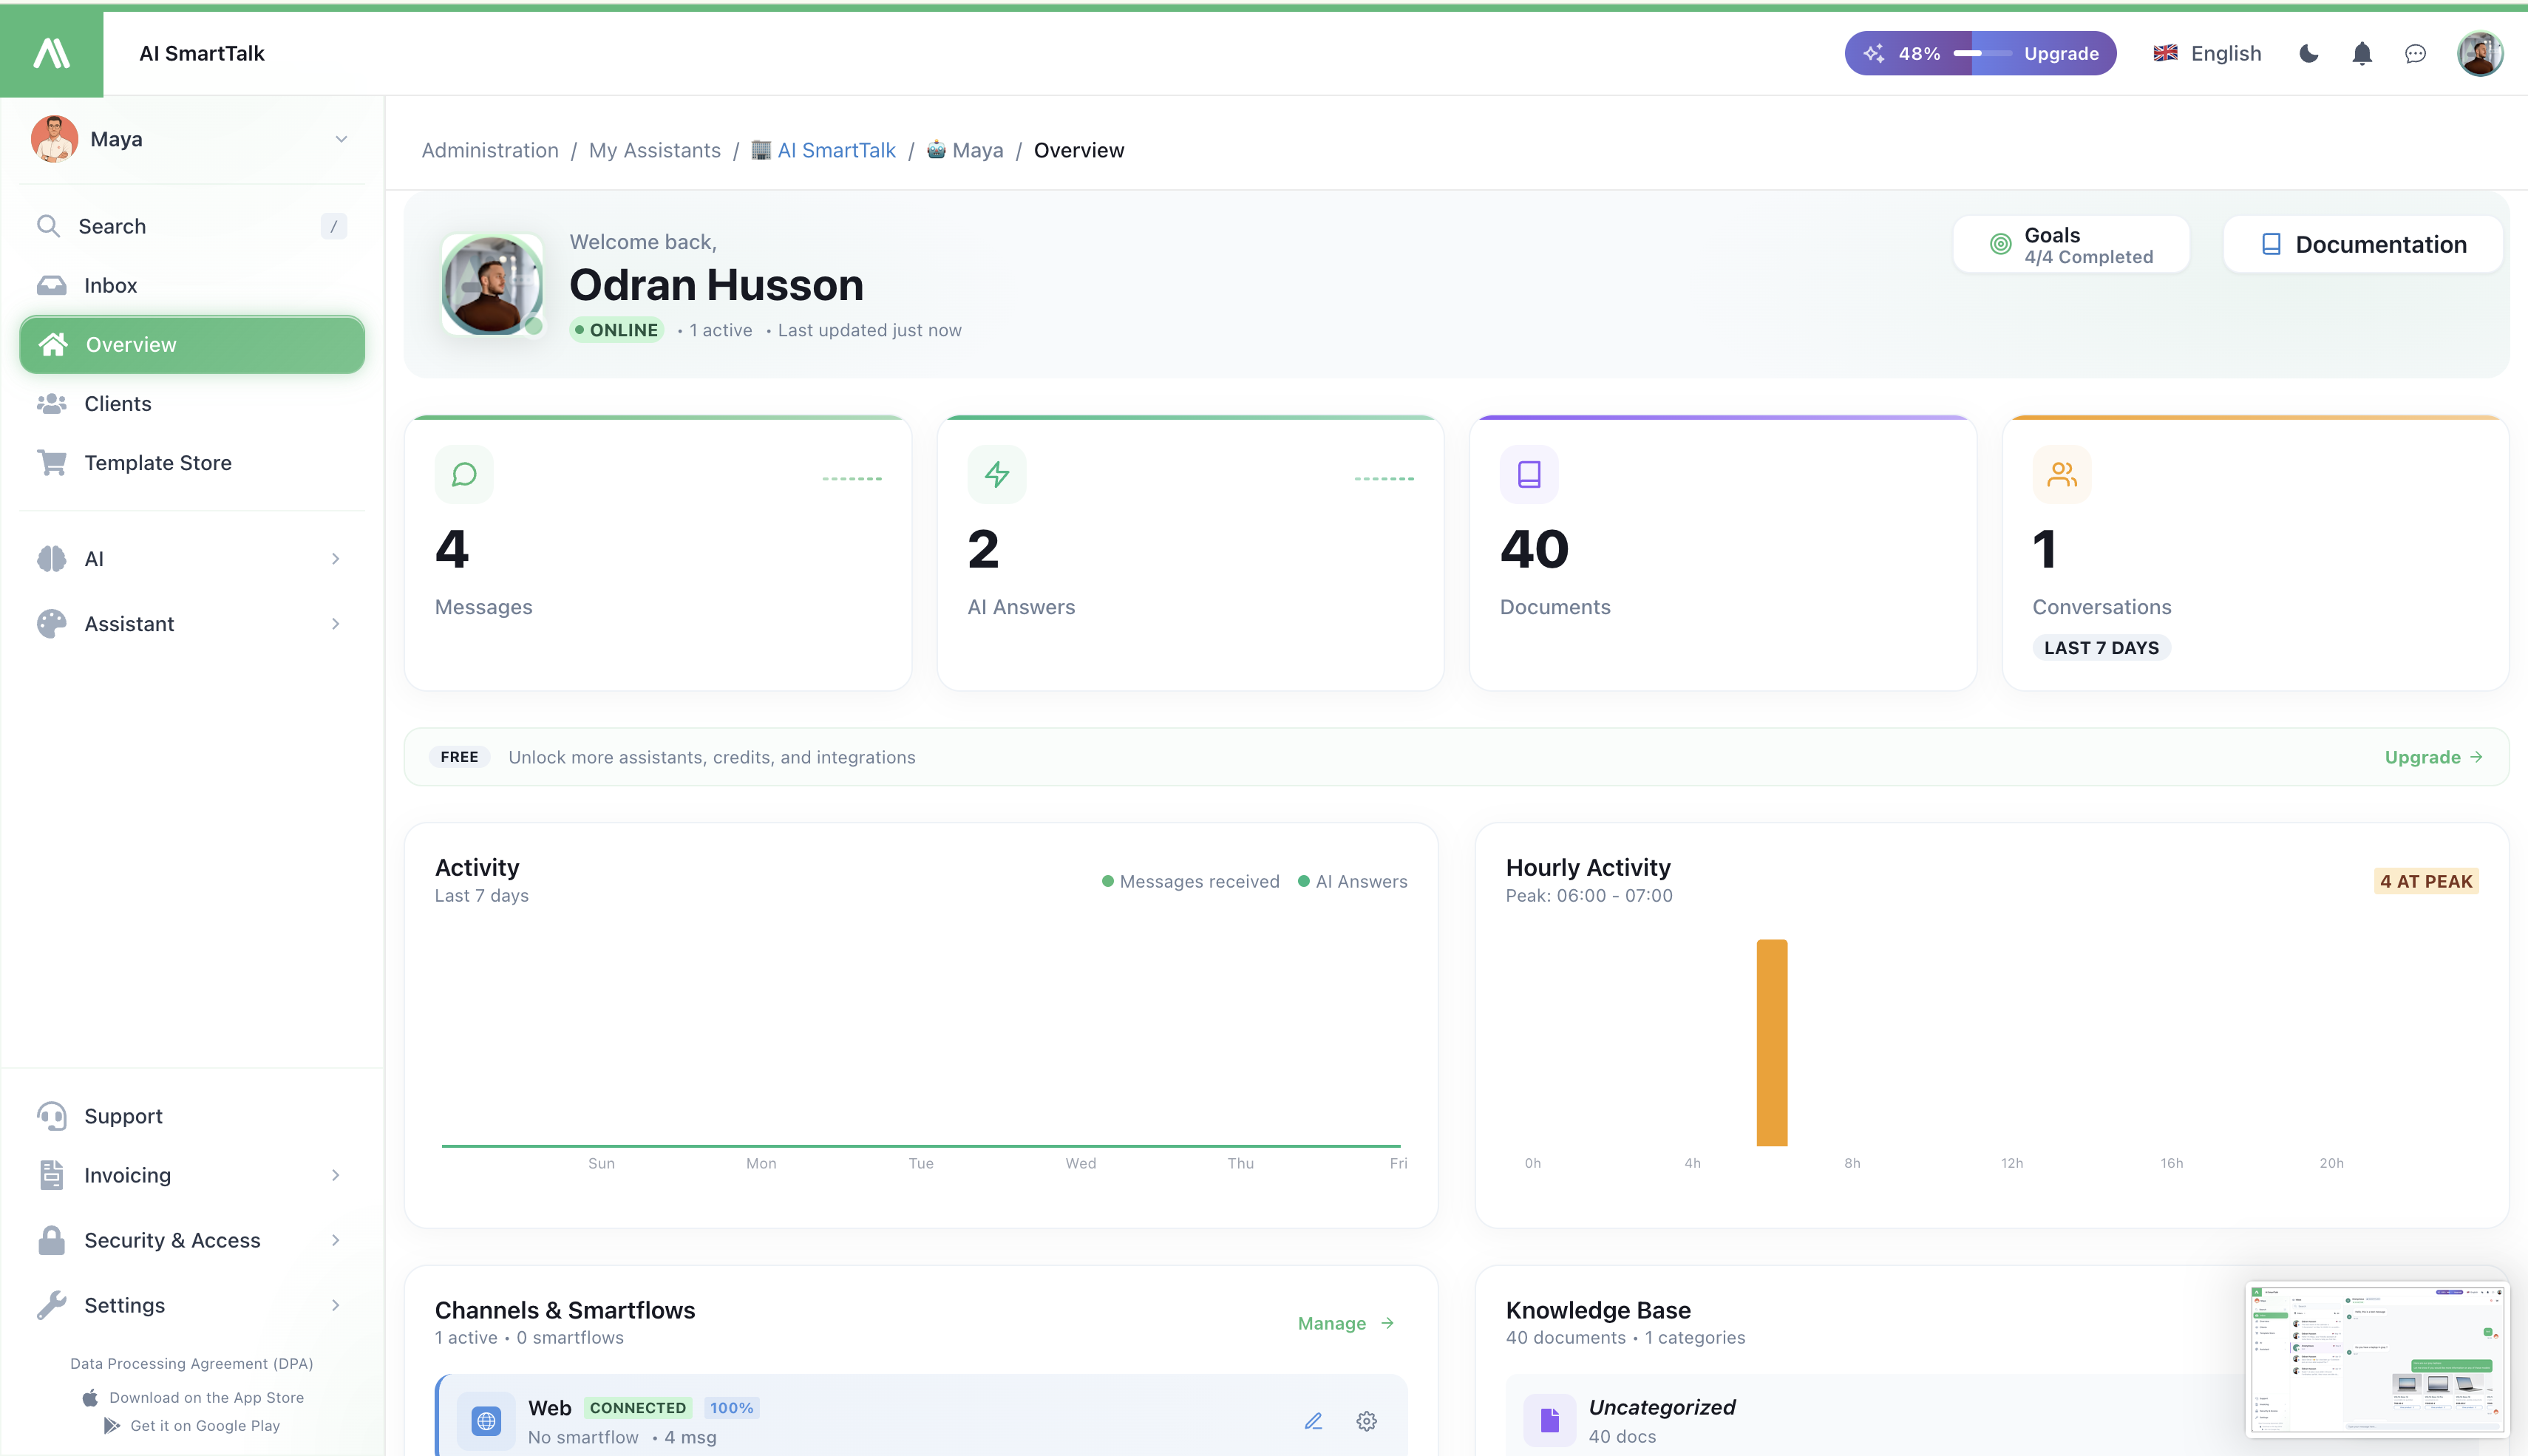Expand the Security & Access section
The height and width of the screenshot is (1456, 2528).
[x=191, y=1240]
